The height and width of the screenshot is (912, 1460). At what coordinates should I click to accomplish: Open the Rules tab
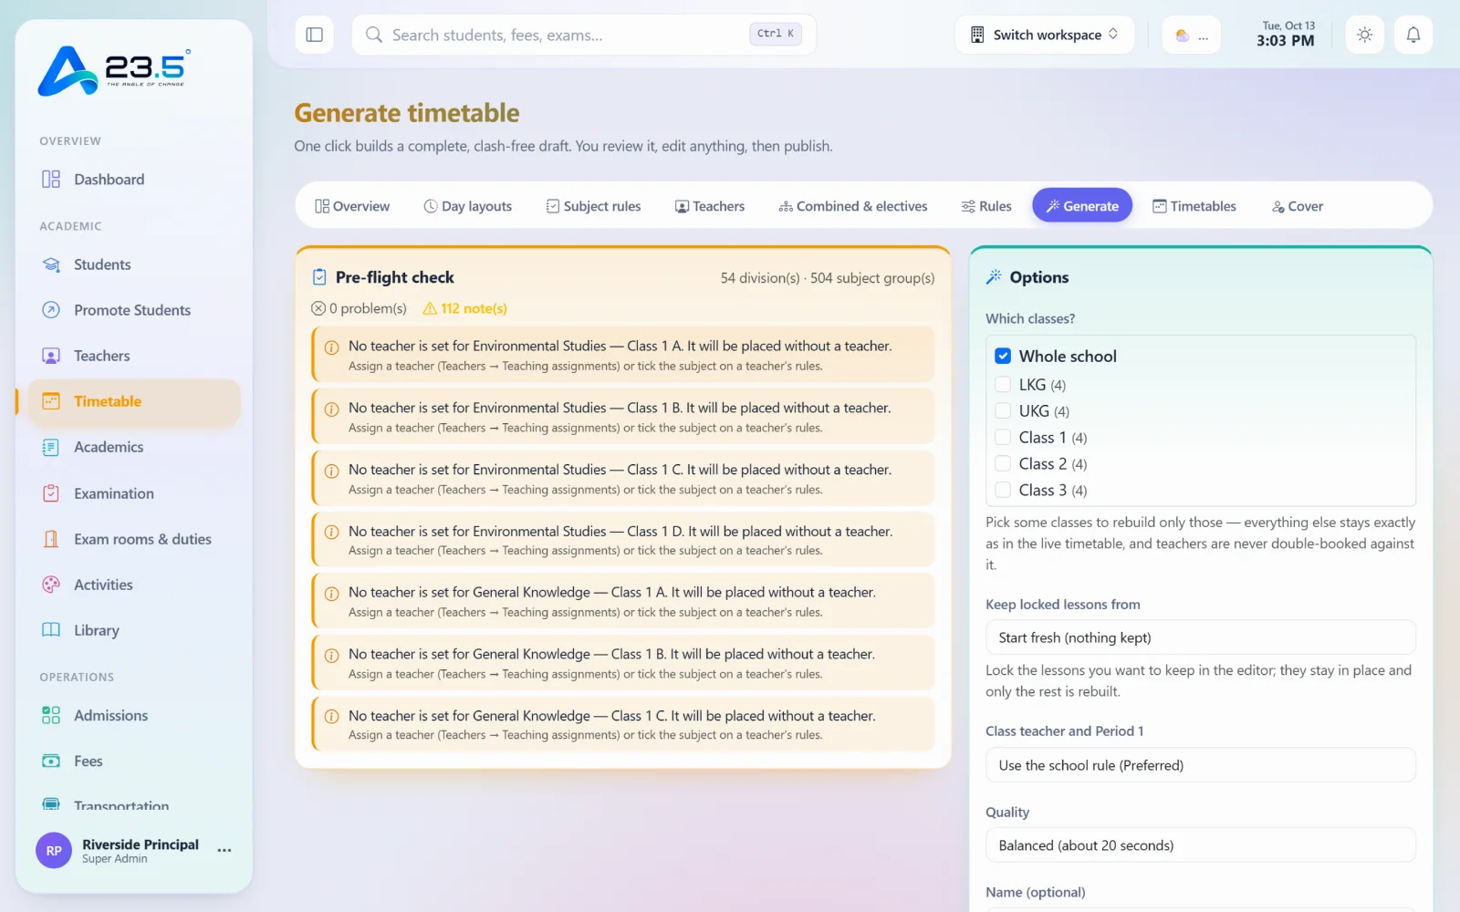(x=986, y=206)
